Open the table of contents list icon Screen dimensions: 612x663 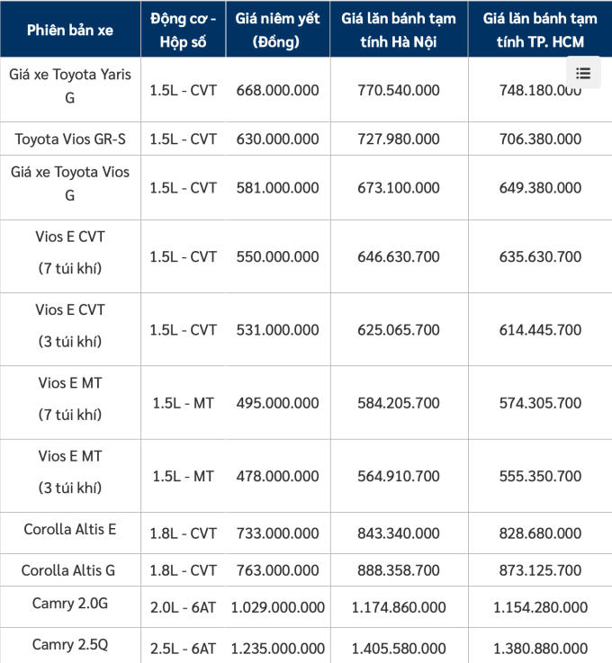(583, 74)
